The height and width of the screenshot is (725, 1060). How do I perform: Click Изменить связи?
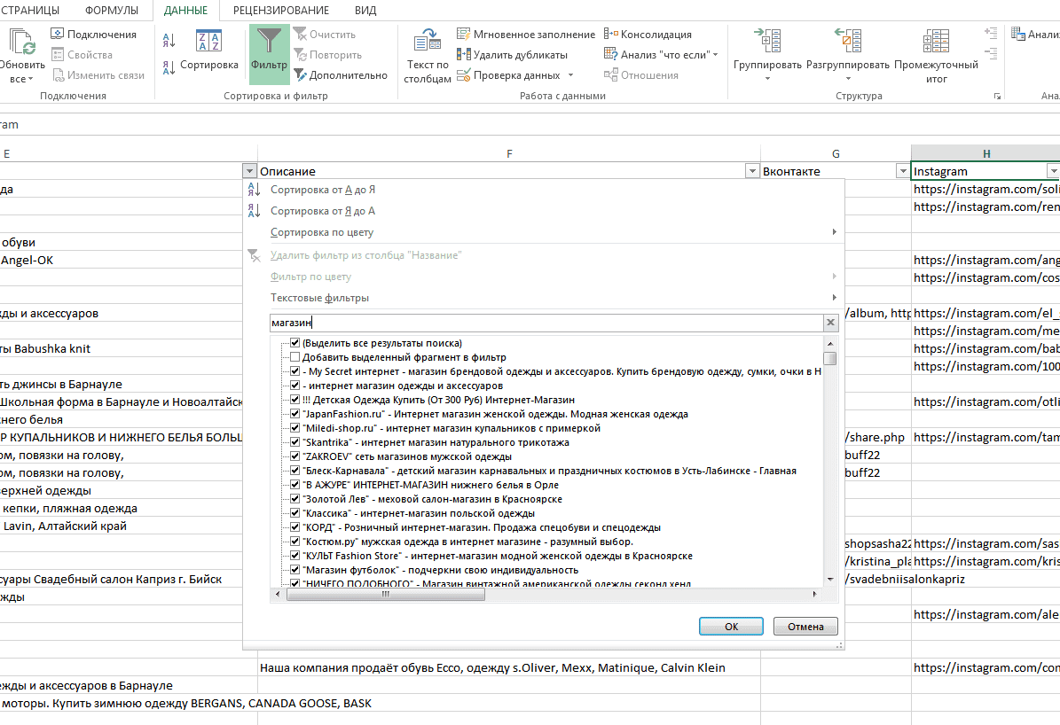click(98, 75)
